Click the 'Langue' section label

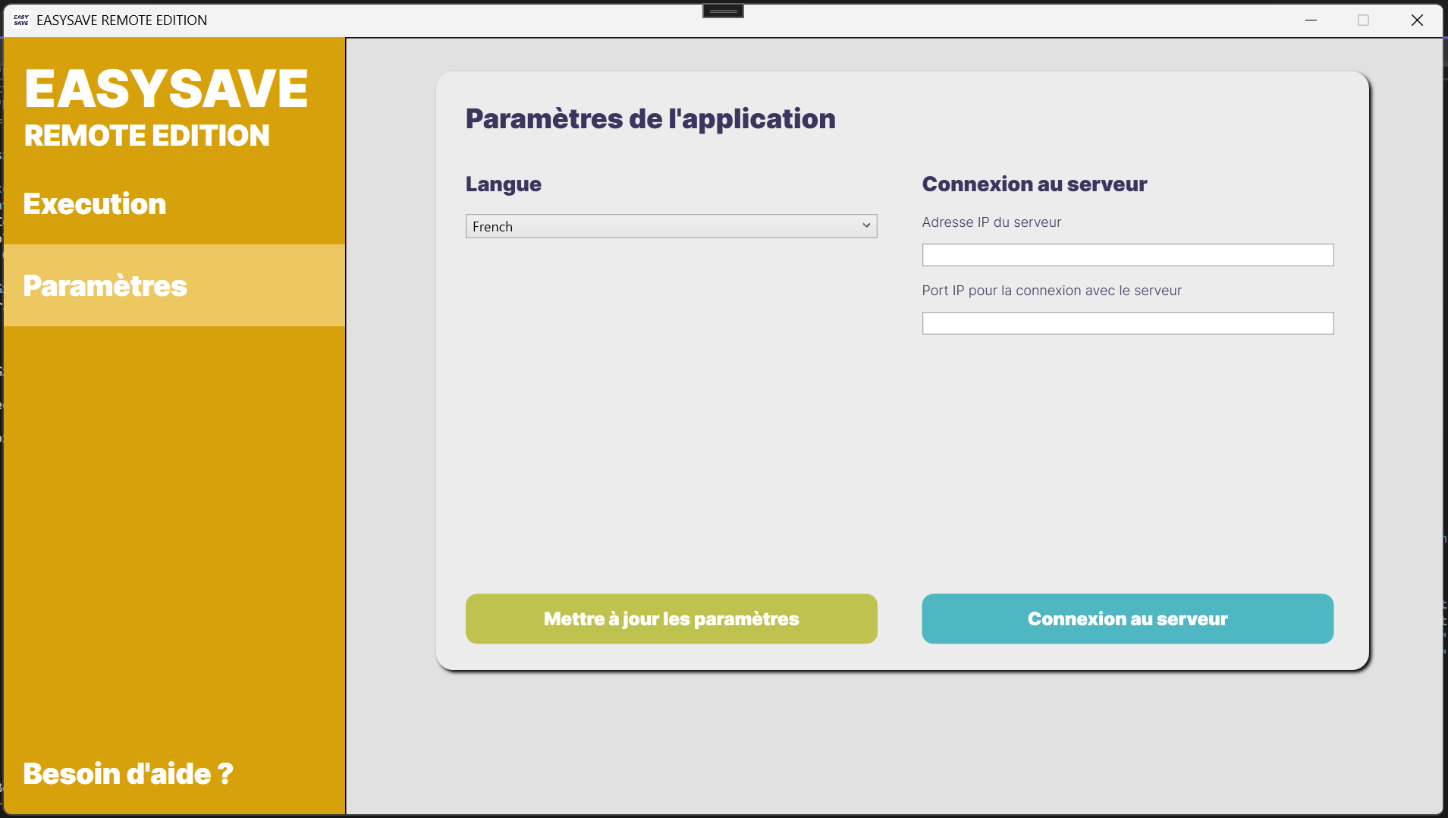(x=503, y=184)
